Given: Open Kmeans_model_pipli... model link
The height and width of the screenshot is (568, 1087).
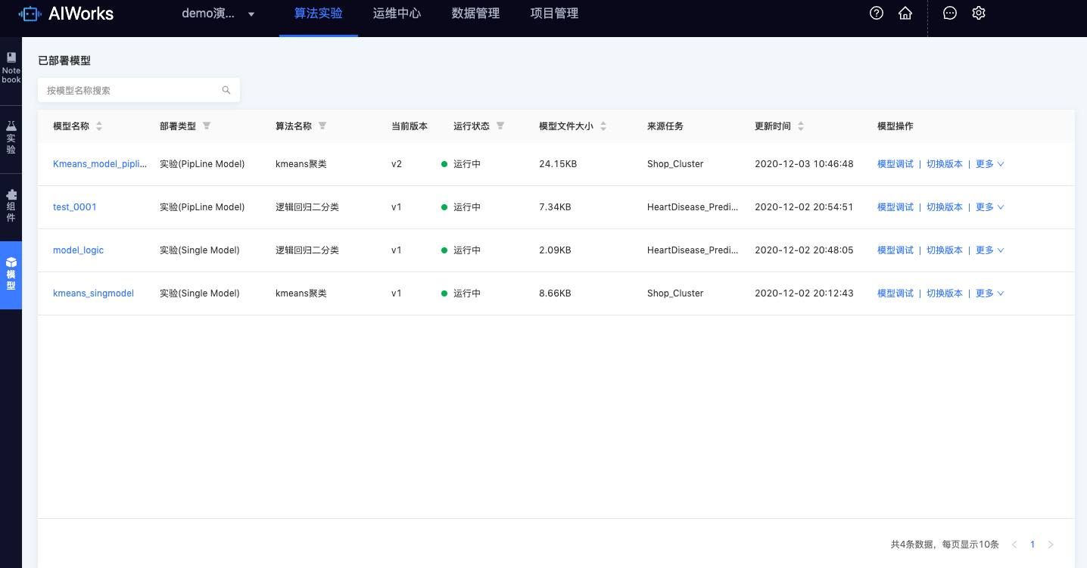Looking at the screenshot, I should pyautogui.click(x=99, y=164).
